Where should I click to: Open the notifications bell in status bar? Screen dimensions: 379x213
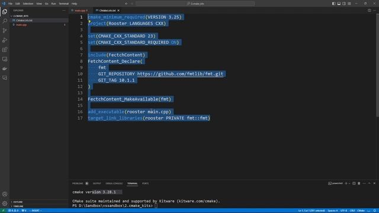(375, 211)
